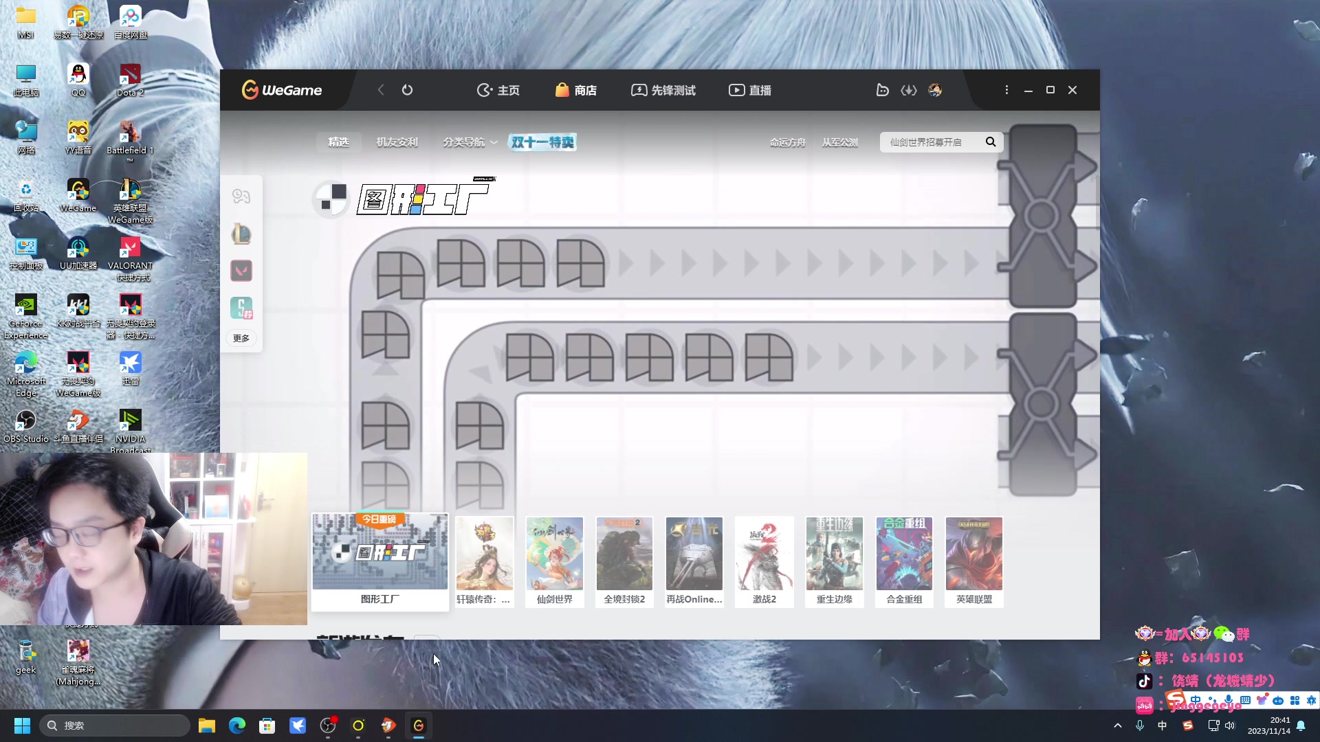The height and width of the screenshot is (742, 1320).
Task: Open the VALORANT desktop shortcut
Action: pos(130,259)
